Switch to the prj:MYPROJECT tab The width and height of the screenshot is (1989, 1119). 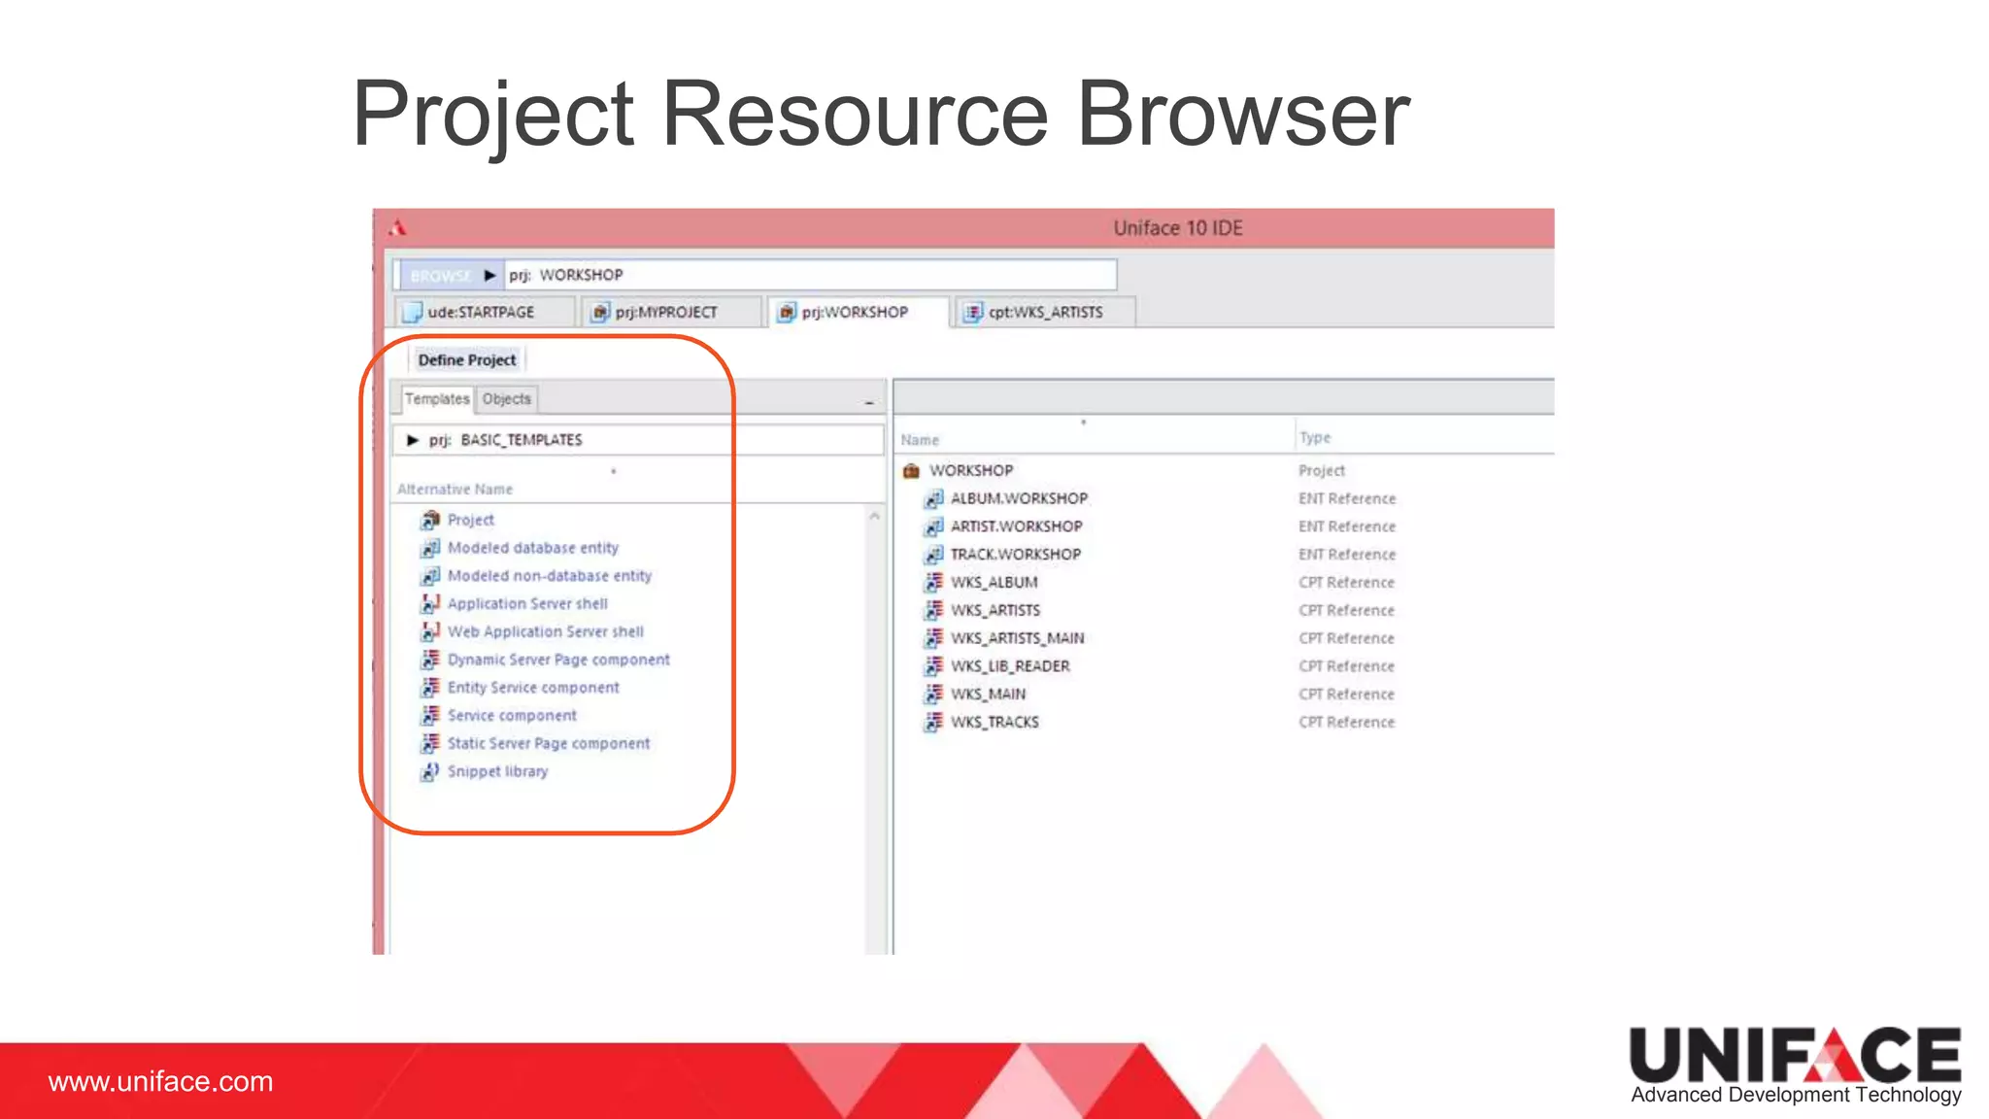(x=670, y=313)
